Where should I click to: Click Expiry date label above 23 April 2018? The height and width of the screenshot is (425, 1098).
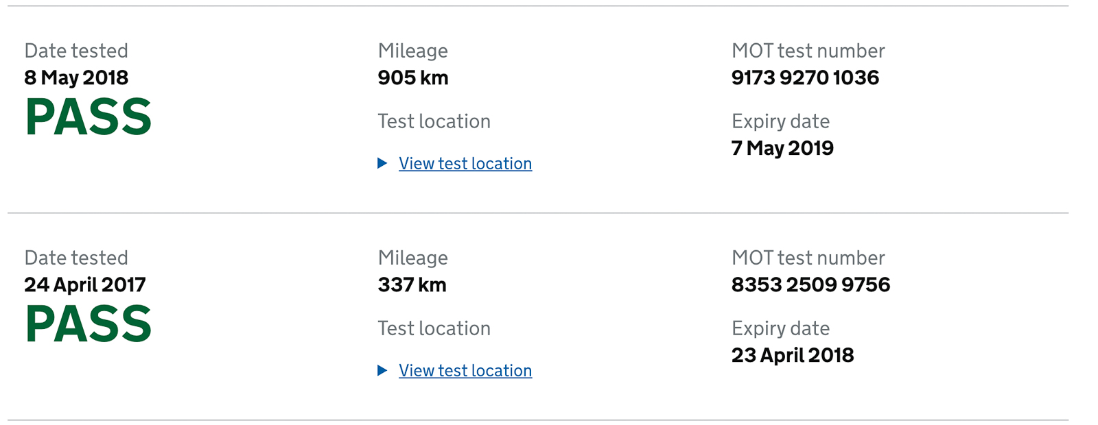(781, 329)
